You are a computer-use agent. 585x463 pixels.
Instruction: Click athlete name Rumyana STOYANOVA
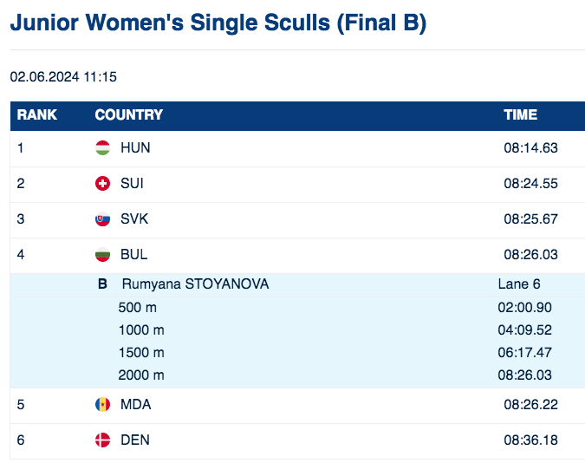pyautogui.click(x=195, y=284)
